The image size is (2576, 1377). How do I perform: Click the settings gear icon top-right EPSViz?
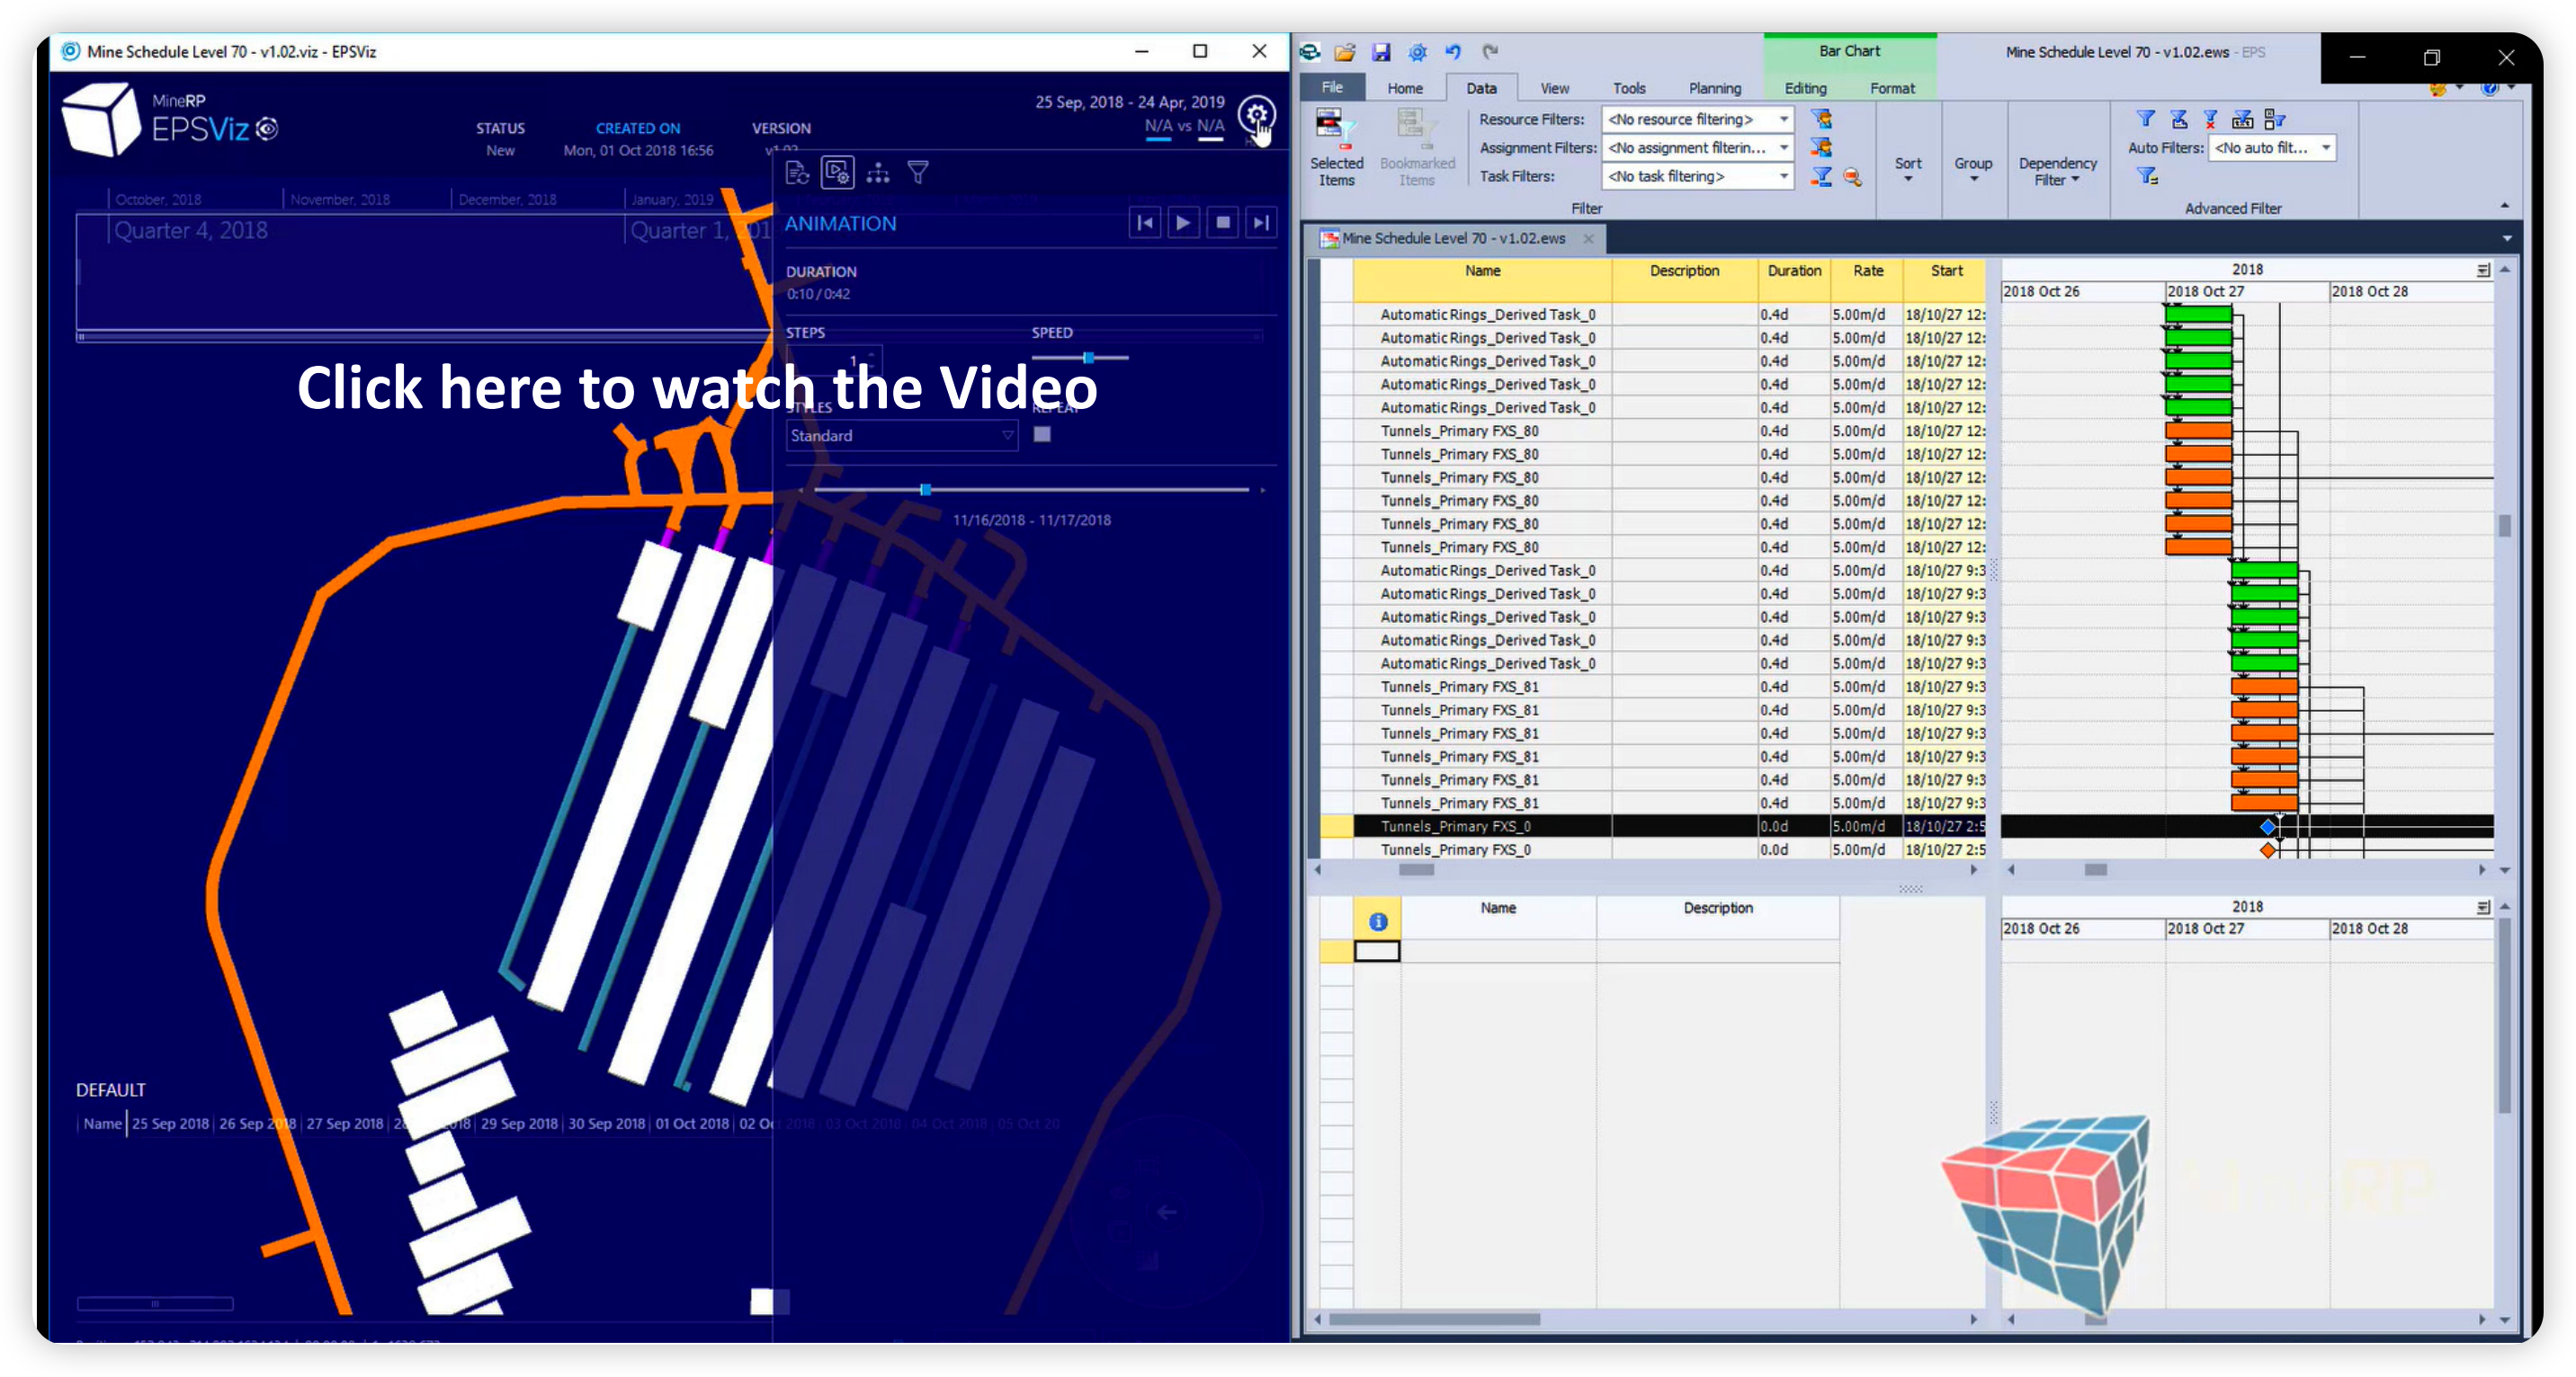click(1256, 120)
